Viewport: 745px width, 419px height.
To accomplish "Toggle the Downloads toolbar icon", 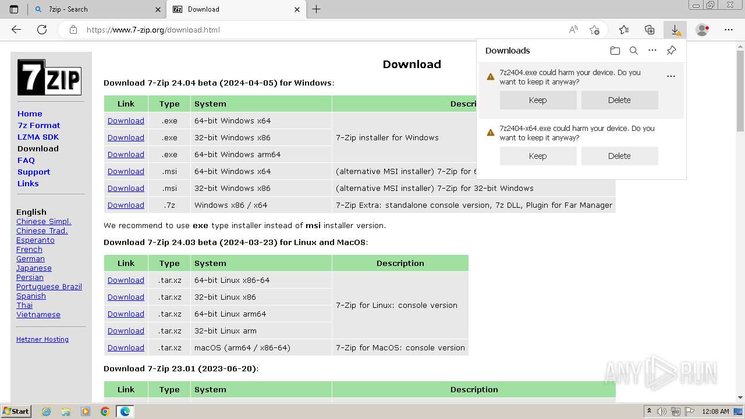I will pos(675,30).
